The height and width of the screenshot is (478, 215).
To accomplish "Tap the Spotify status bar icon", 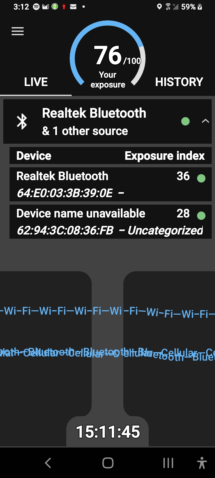I will 36,7.
